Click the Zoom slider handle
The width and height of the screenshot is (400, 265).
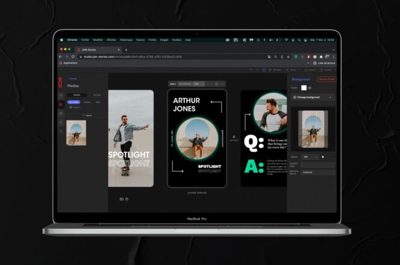[x=323, y=157]
